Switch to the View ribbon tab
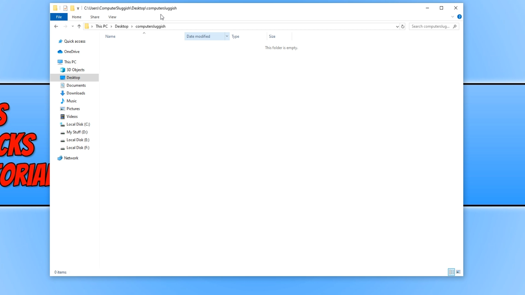The height and width of the screenshot is (295, 525). 112,17
